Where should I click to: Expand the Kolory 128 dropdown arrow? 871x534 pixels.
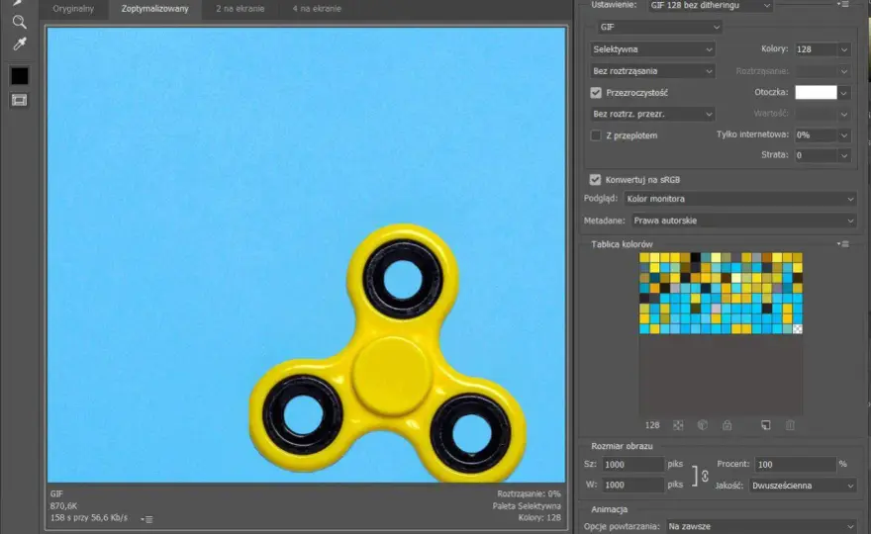pyautogui.click(x=843, y=49)
